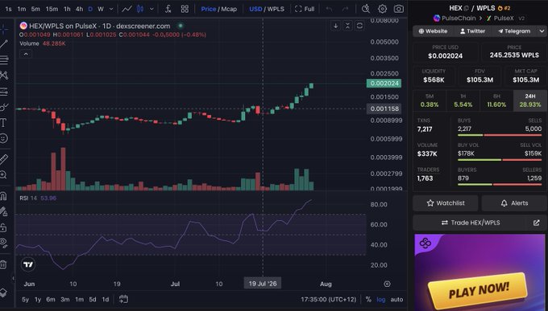The height and width of the screenshot is (311, 548).
Task: Select the line chart type
Action: click(127, 9)
